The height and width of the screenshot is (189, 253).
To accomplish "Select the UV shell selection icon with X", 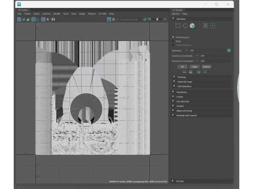I will click(x=206, y=26).
